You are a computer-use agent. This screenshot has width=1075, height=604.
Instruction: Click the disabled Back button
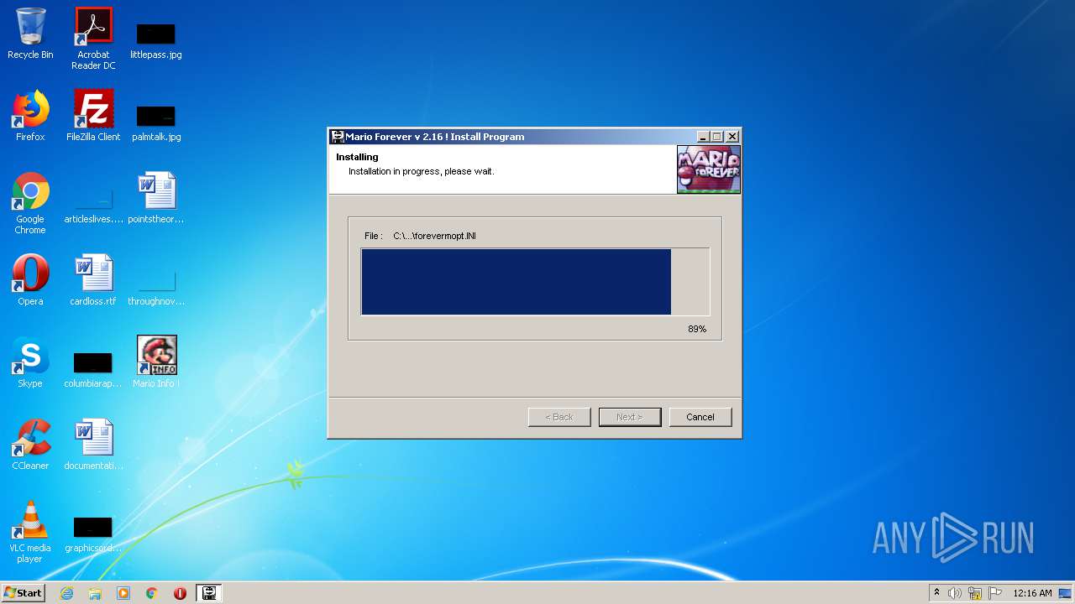click(x=559, y=417)
